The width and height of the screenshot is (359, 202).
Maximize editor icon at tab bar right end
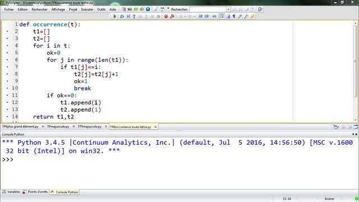(x=356, y=127)
